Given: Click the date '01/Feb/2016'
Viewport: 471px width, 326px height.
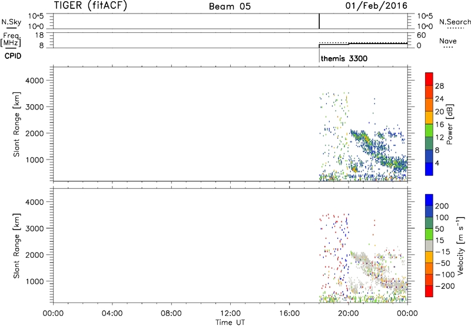Looking at the screenshot, I should [376, 6].
